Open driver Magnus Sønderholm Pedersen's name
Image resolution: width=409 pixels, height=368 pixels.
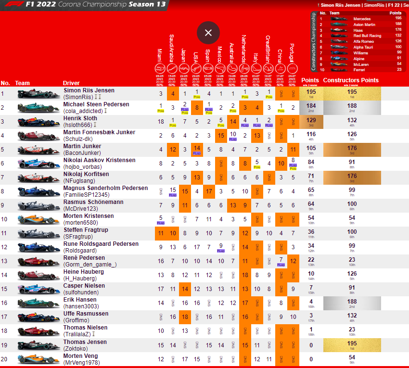[105, 188]
